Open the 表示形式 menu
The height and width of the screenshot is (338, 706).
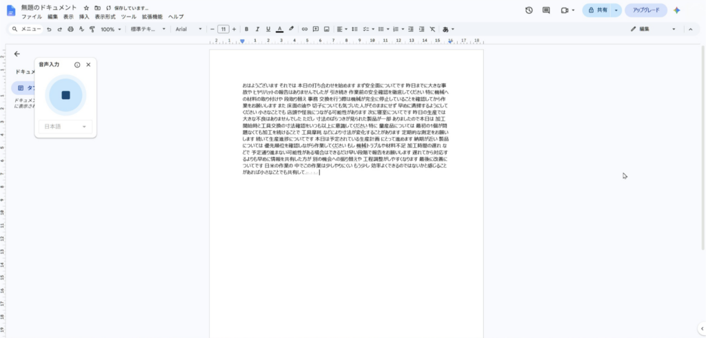coord(105,17)
